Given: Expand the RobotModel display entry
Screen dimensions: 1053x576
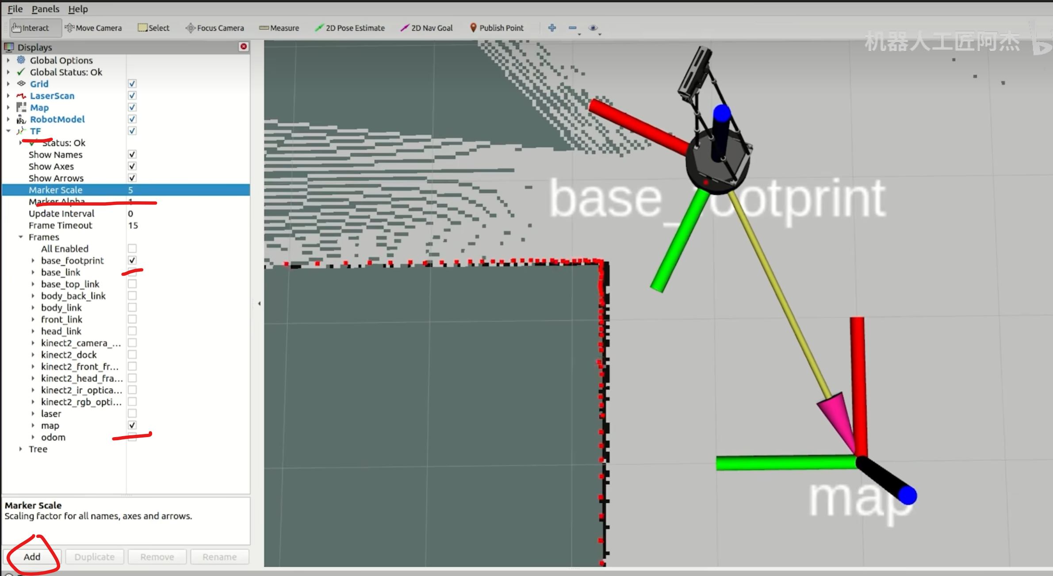Looking at the screenshot, I should coord(8,119).
